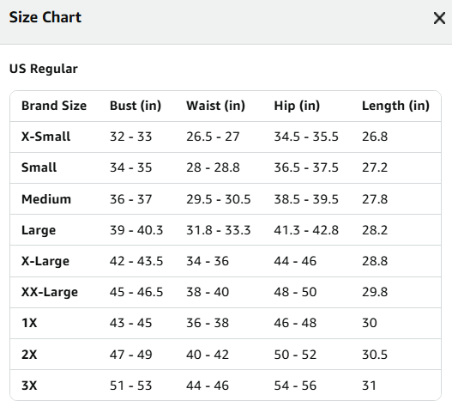Select the 3X row label
Screen dimensions: 452x407
[x=29, y=386]
